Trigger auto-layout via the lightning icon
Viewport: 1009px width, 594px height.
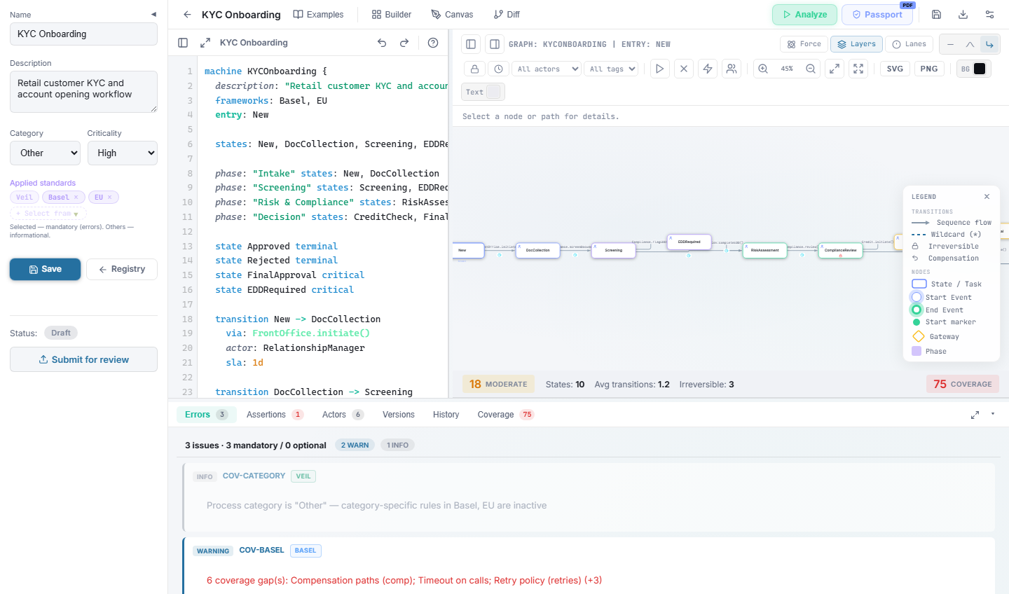point(708,68)
